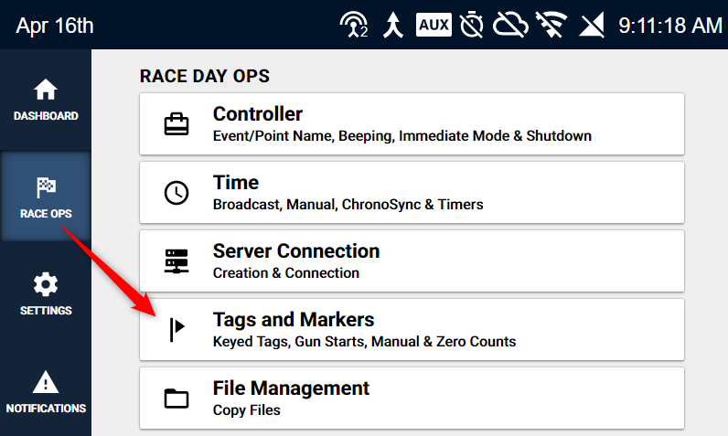Image resolution: width=728 pixels, height=436 pixels.
Task: Open the Tags and Markers card title
Action: coord(294,320)
